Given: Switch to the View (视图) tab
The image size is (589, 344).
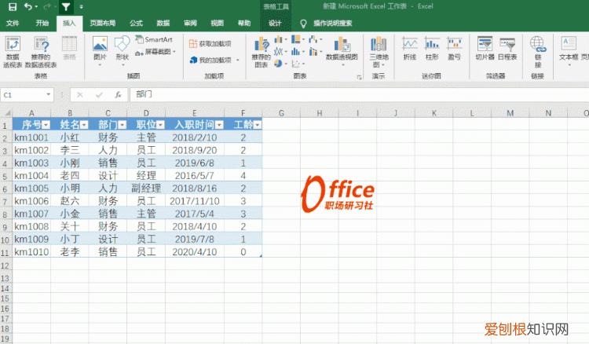Looking at the screenshot, I should tap(217, 24).
